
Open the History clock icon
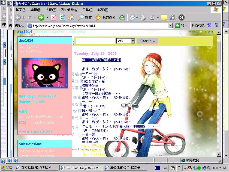tap(122, 17)
